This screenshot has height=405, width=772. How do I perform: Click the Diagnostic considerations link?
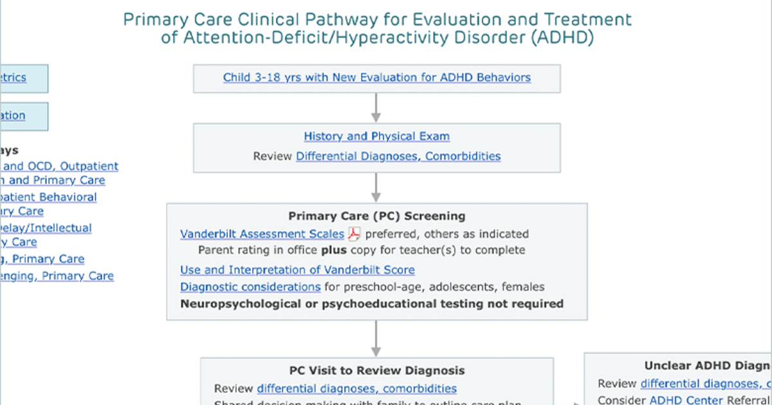pyautogui.click(x=250, y=287)
